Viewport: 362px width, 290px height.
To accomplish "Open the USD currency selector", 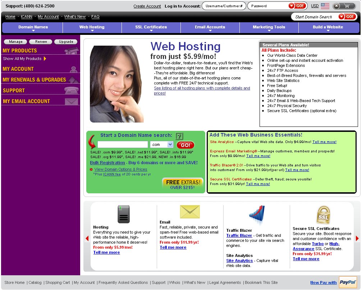I will click(x=315, y=6).
